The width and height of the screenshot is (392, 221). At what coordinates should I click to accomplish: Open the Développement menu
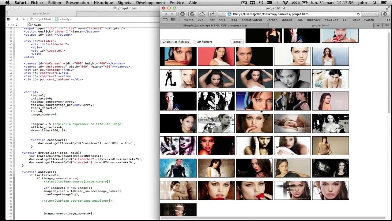(151, 2)
